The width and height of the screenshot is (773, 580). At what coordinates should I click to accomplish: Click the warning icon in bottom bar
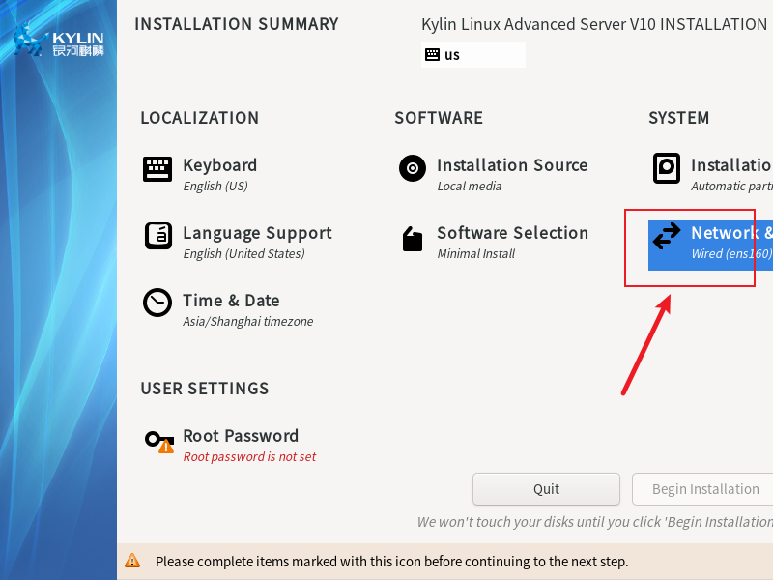pyautogui.click(x=132, y=562)
